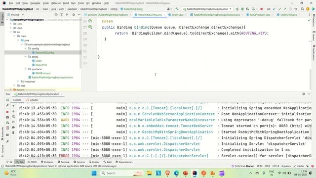Rerun the application from Run panel sidebar
The image size is (316, 178).
pos(7,100)
